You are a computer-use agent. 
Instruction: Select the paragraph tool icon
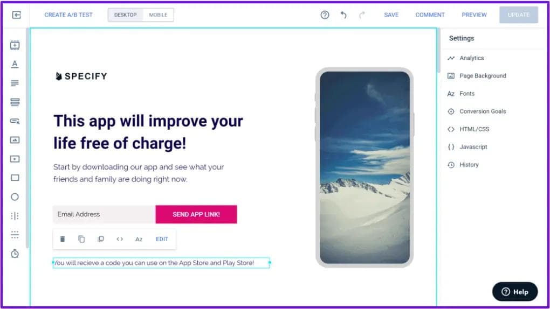15,83
